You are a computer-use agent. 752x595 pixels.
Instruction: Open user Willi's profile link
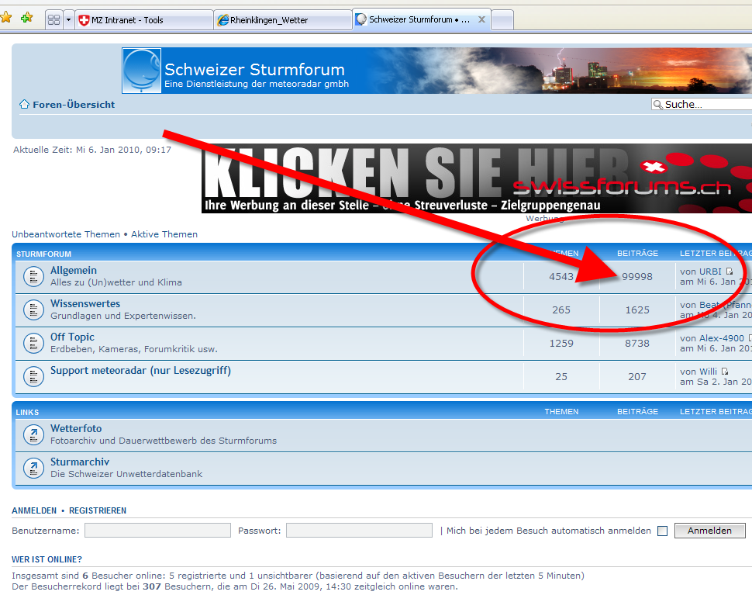click(x=708, y=372)
